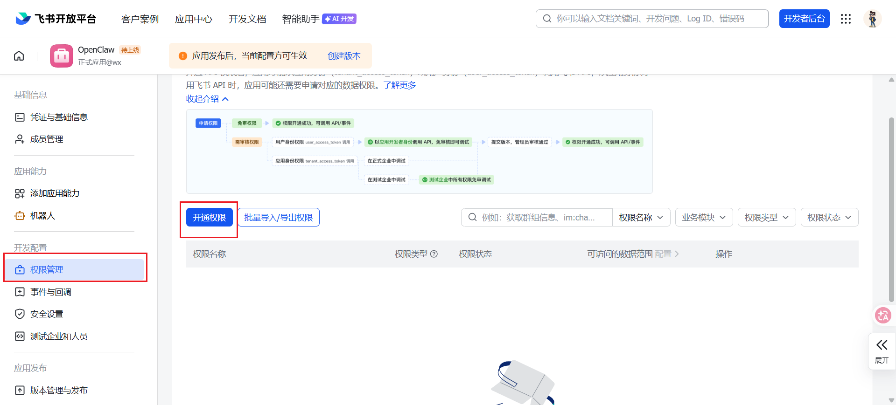Open 机器人 in the sidebar
The width and height of the screenshot is (896, 405).
(x=42, y=216)
